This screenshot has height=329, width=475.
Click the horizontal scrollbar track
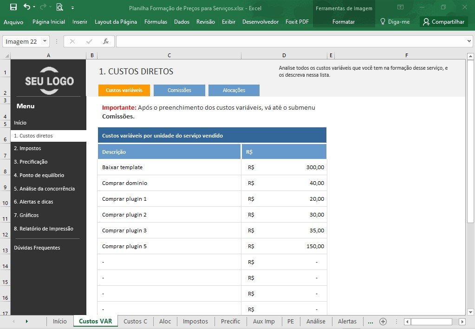pyautogui.click(x=455, y=322)
